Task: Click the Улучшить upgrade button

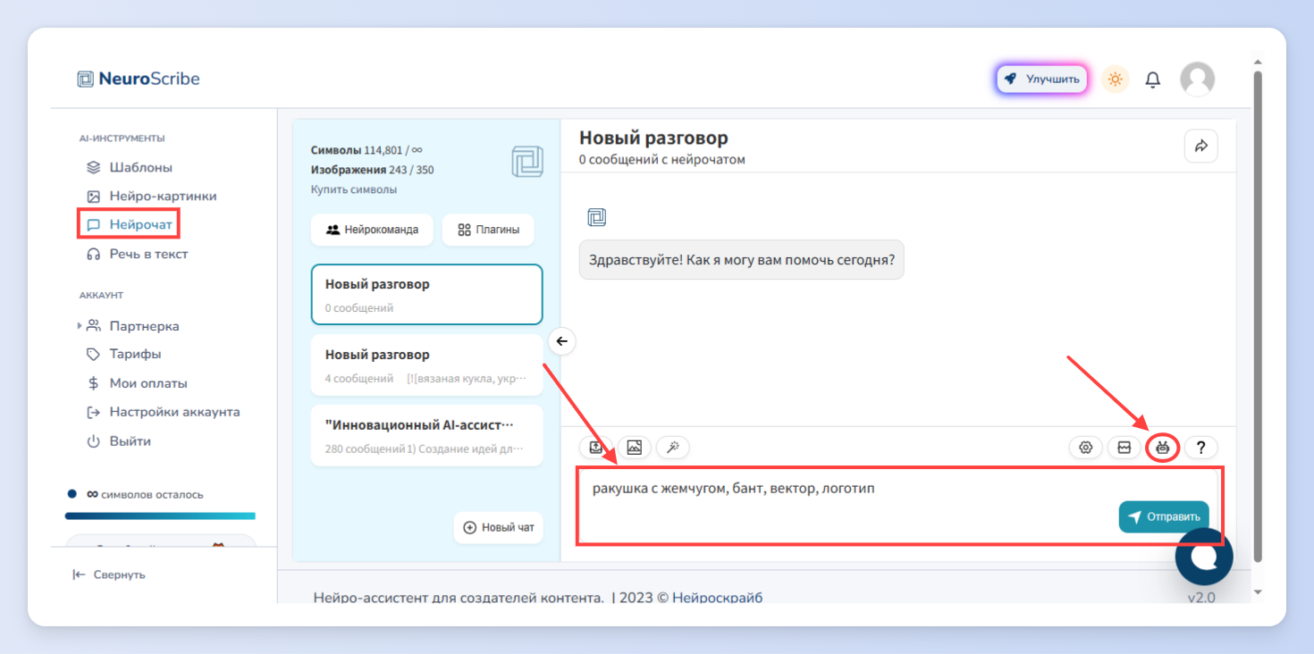Action: [x=1042, y=79]
